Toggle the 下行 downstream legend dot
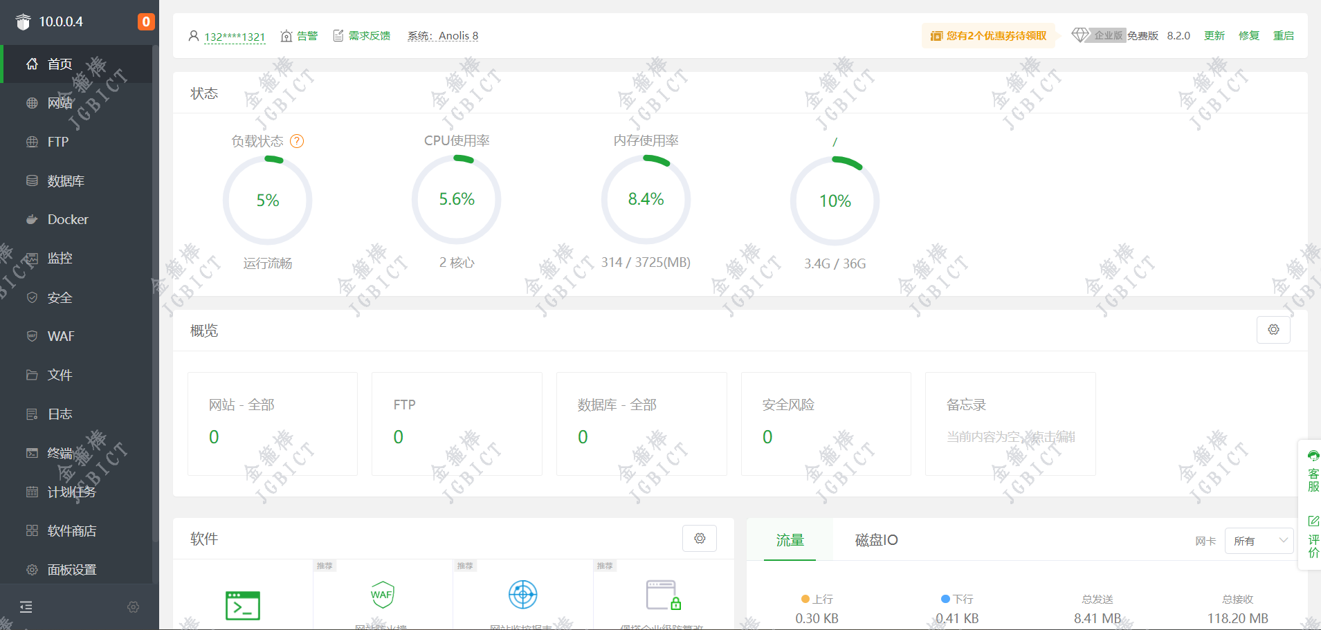 pyautogui.click(x=945, y=599)
